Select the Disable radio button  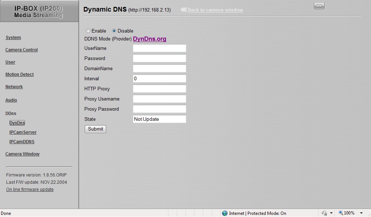click(x=114, y=31)
